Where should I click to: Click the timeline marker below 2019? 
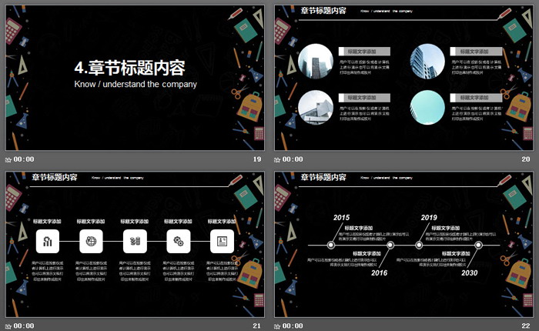(x=419, y=245)
